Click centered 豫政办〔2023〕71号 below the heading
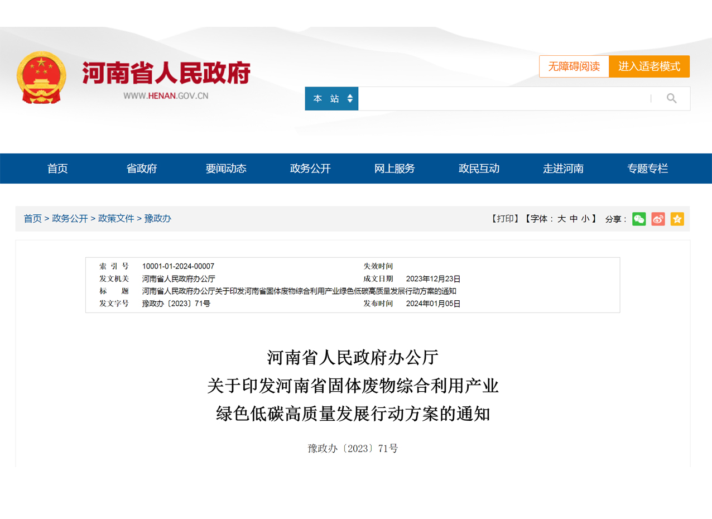Viewport: 712px width, 519px height. pyautogui.click(x=353, y=448)
